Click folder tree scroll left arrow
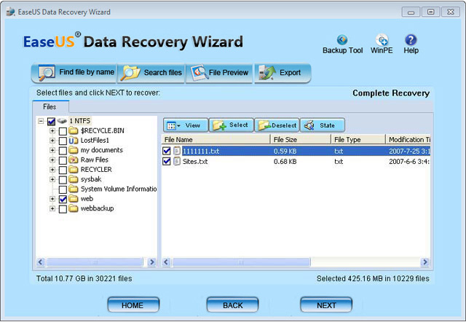The height and width of the screenshot is (322, 466). point(41,262)
